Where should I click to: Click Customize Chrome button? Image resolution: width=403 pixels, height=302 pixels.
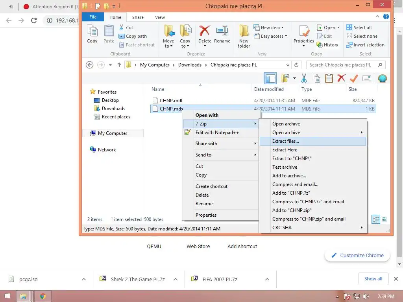(357, 256)
